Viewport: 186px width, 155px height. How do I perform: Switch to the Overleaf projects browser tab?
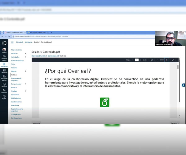point(38,32)
